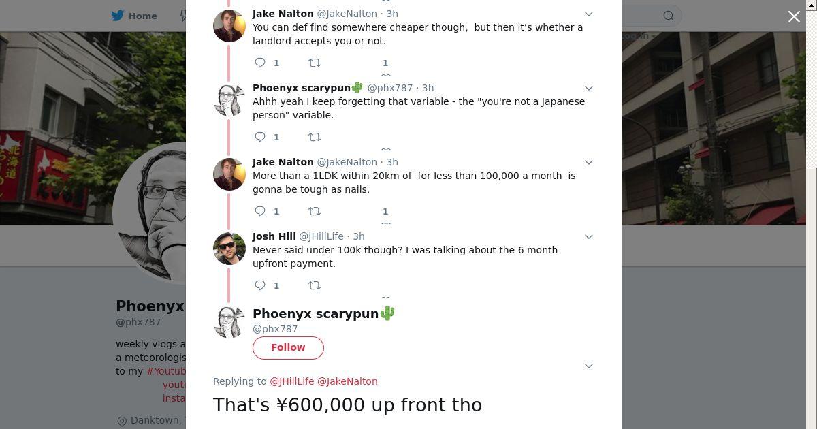This screenshot has height=429, width=817.
Task: Open the @JakeNalton reply mention link
Action: 347,381
